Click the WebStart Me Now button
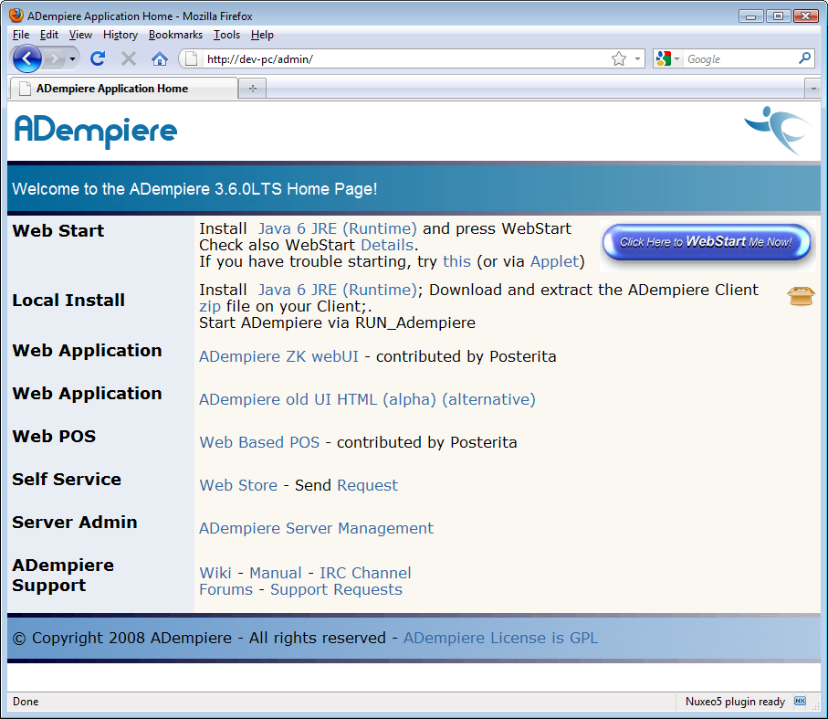828x719 pixels. 706,242
